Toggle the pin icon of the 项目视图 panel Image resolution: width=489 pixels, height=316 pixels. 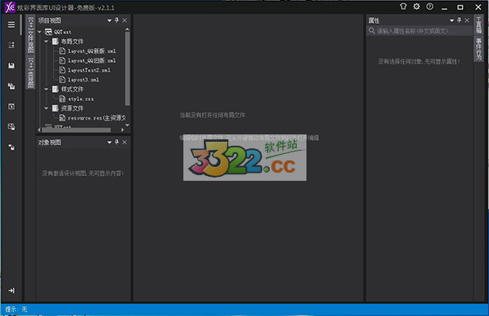(x=117, y=20)
